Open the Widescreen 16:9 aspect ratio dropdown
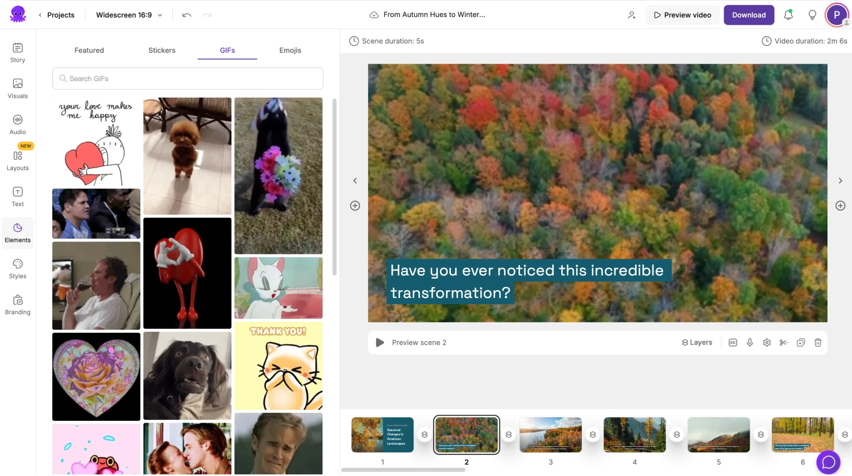This screenshot has height=476, width=852. (x=129, y=15)
